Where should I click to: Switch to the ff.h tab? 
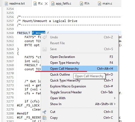(x=85, y=3)
